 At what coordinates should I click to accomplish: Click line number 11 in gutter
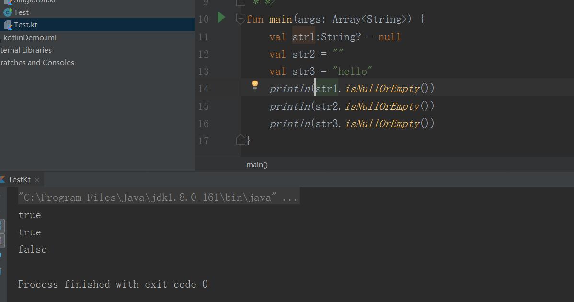point(203,37)
